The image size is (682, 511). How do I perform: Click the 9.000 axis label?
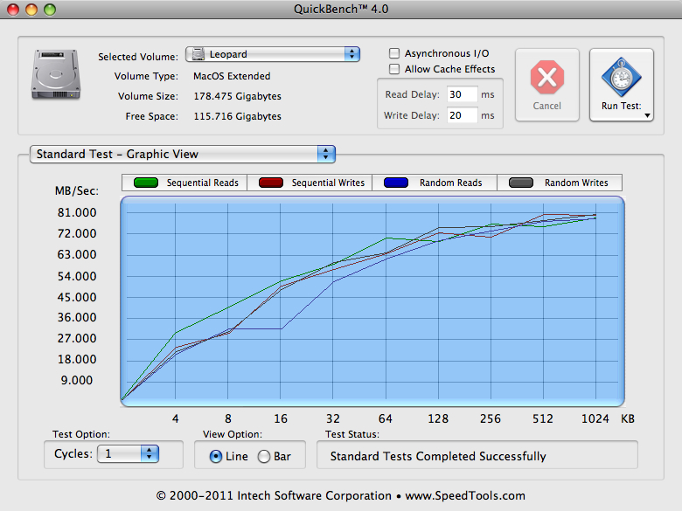tap(77, 381)
